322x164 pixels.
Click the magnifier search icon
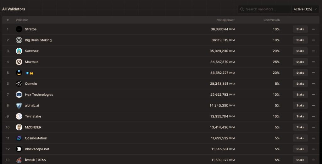[242, 9]
